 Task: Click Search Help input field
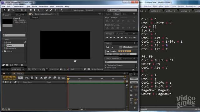(122, 10)
